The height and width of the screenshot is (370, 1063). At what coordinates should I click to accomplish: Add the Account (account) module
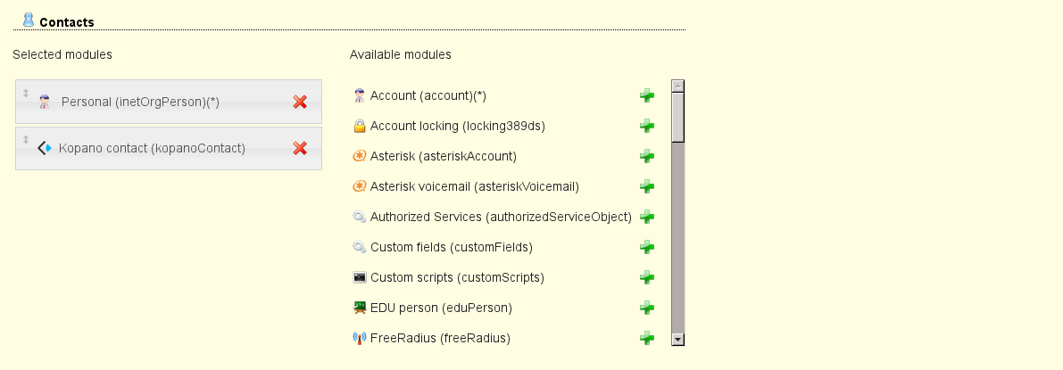[647, 95]
